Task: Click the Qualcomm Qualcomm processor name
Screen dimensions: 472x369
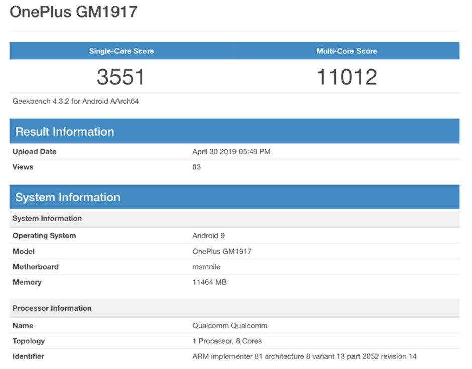Action: (x=230, y=326)
